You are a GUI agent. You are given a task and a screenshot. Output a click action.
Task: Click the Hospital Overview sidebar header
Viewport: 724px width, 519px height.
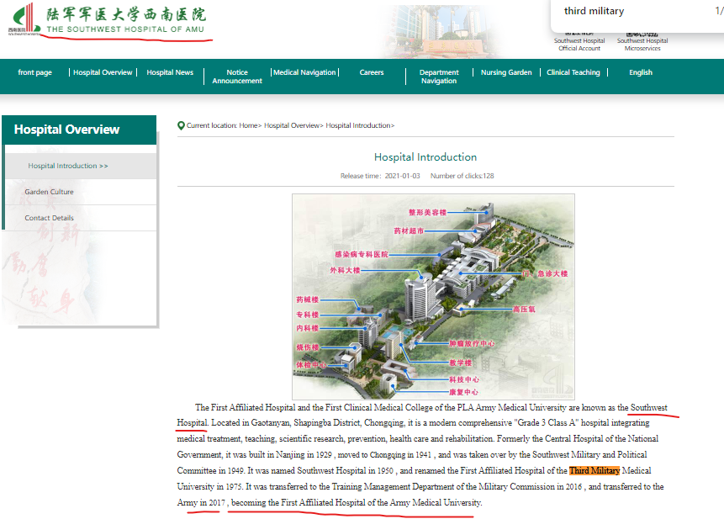tap(79, 130)
